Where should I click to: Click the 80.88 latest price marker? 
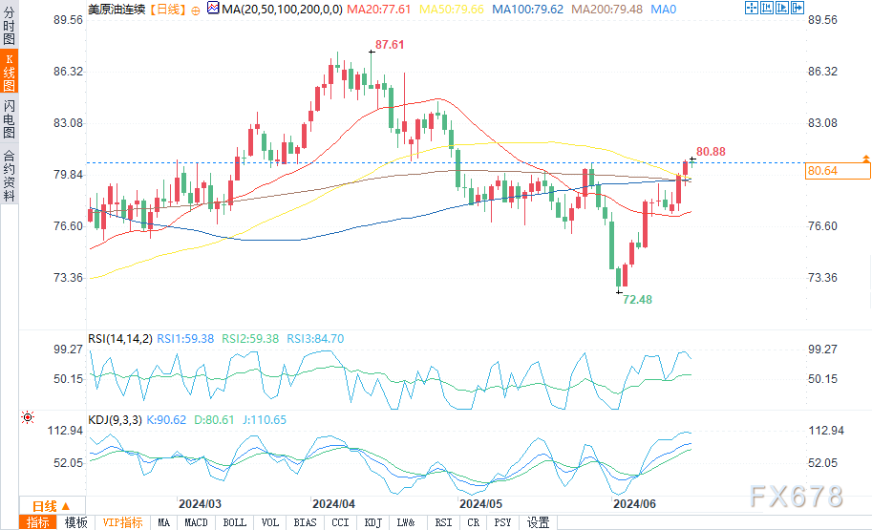point(711,152)
